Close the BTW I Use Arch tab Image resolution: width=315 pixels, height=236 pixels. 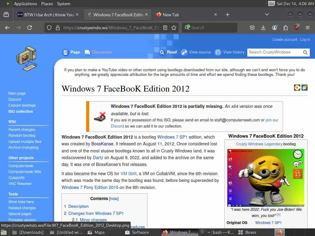click(x=77, y=15)
